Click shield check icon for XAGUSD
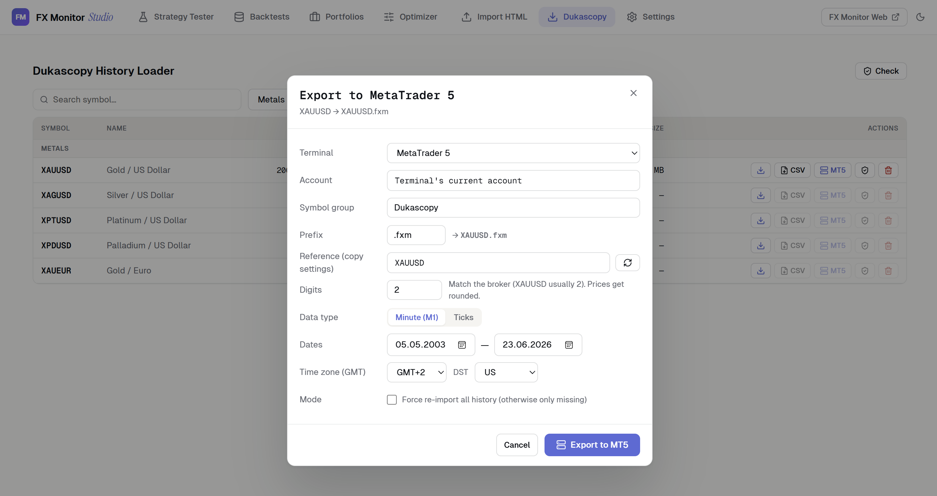The width and height of the screenshot is (937, 496). (x=865, y=195)
